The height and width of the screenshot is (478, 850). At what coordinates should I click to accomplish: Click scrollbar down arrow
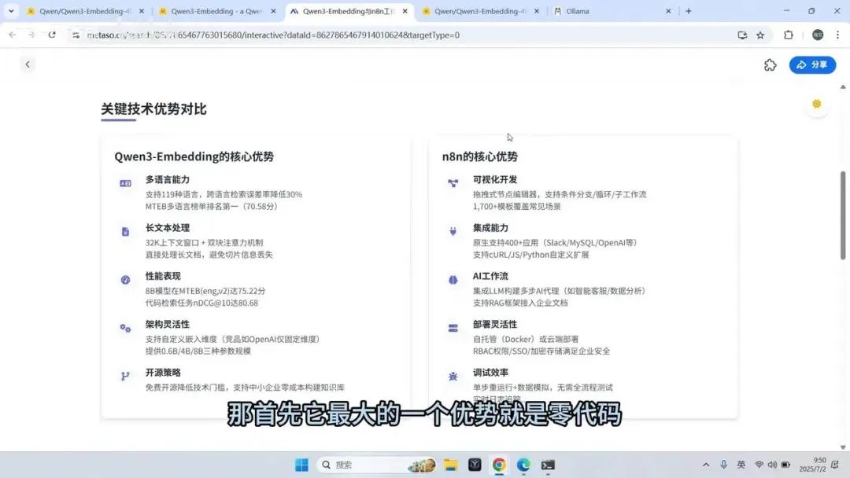[843, 447]
